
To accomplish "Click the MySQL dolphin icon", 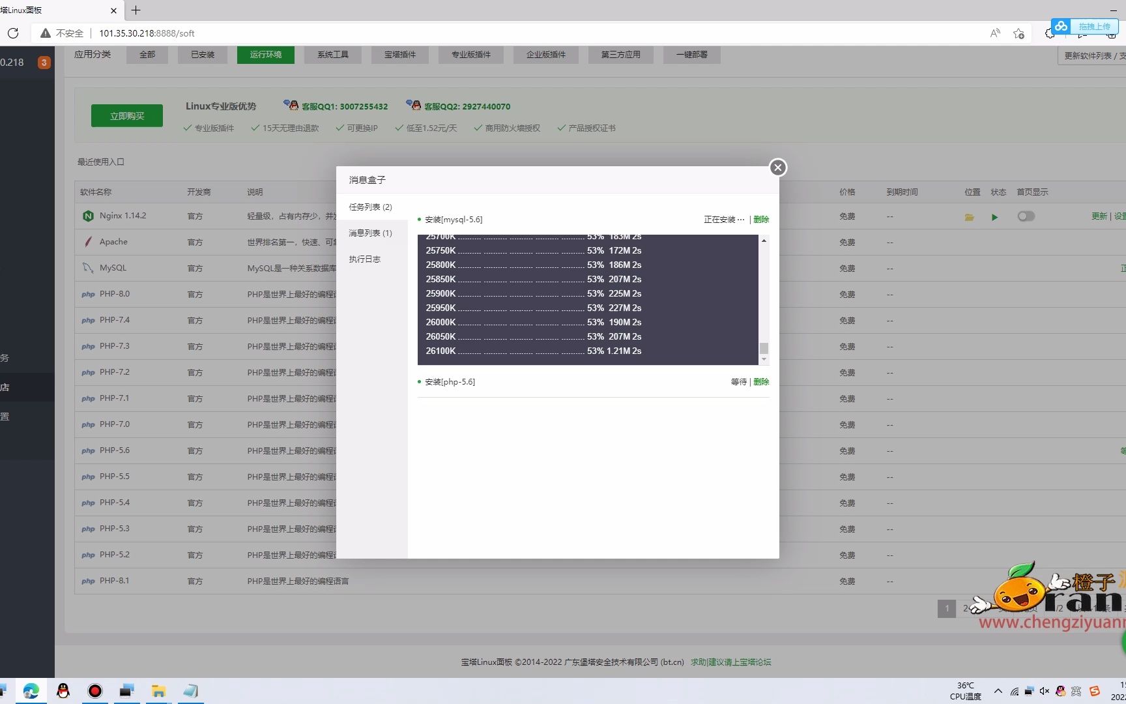I will click(x=88, y=268).
